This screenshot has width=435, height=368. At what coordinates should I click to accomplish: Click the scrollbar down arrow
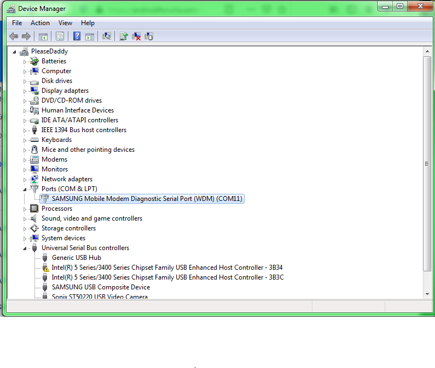pos(427,294)
